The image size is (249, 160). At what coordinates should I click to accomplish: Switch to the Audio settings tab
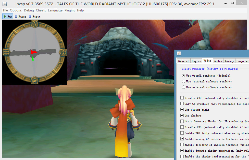tap(218, 61)
